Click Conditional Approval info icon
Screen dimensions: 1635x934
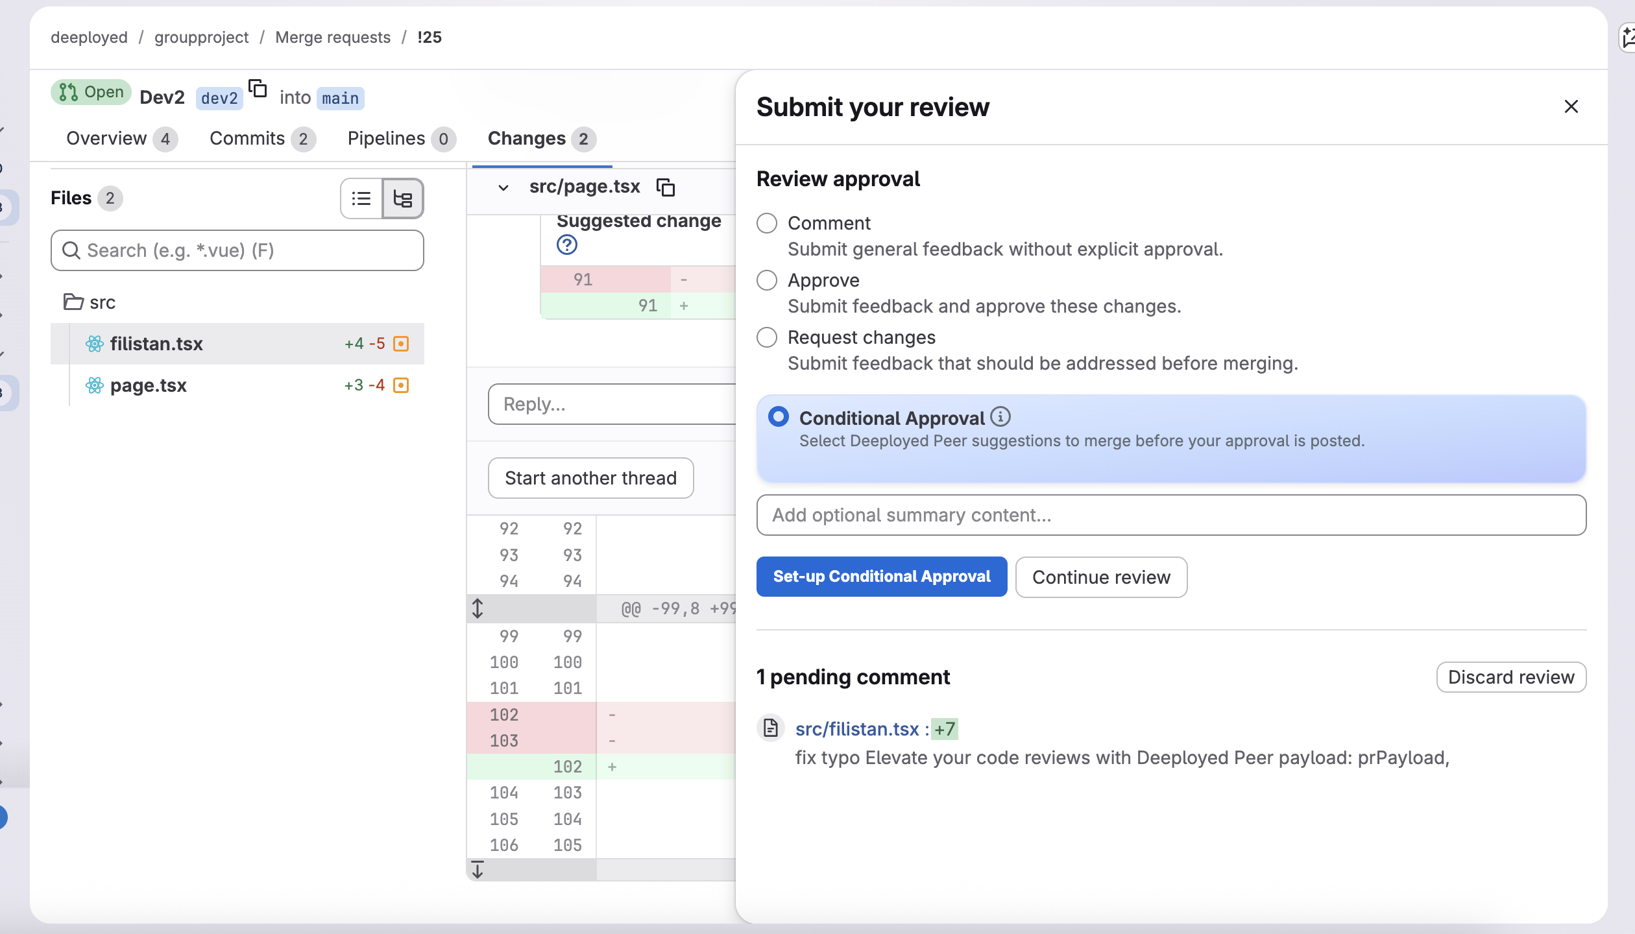(x=1000, y=417)
